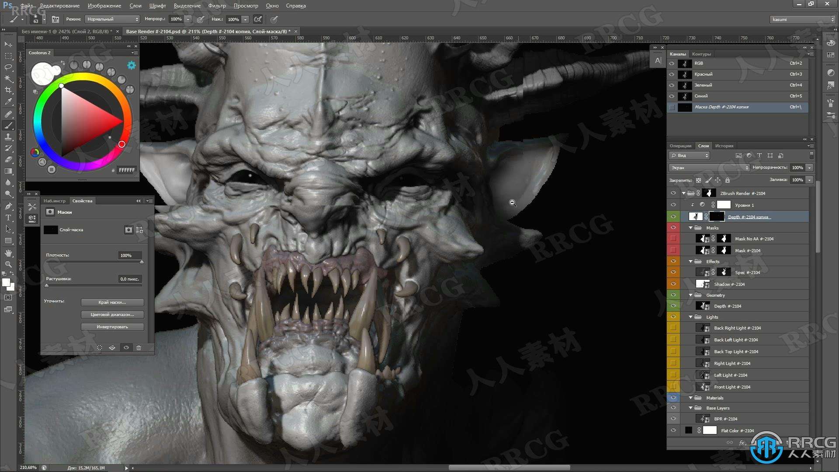Viewport: 839px width, 472px height.
Task: Select the Move tool
Action: (8, 44)
